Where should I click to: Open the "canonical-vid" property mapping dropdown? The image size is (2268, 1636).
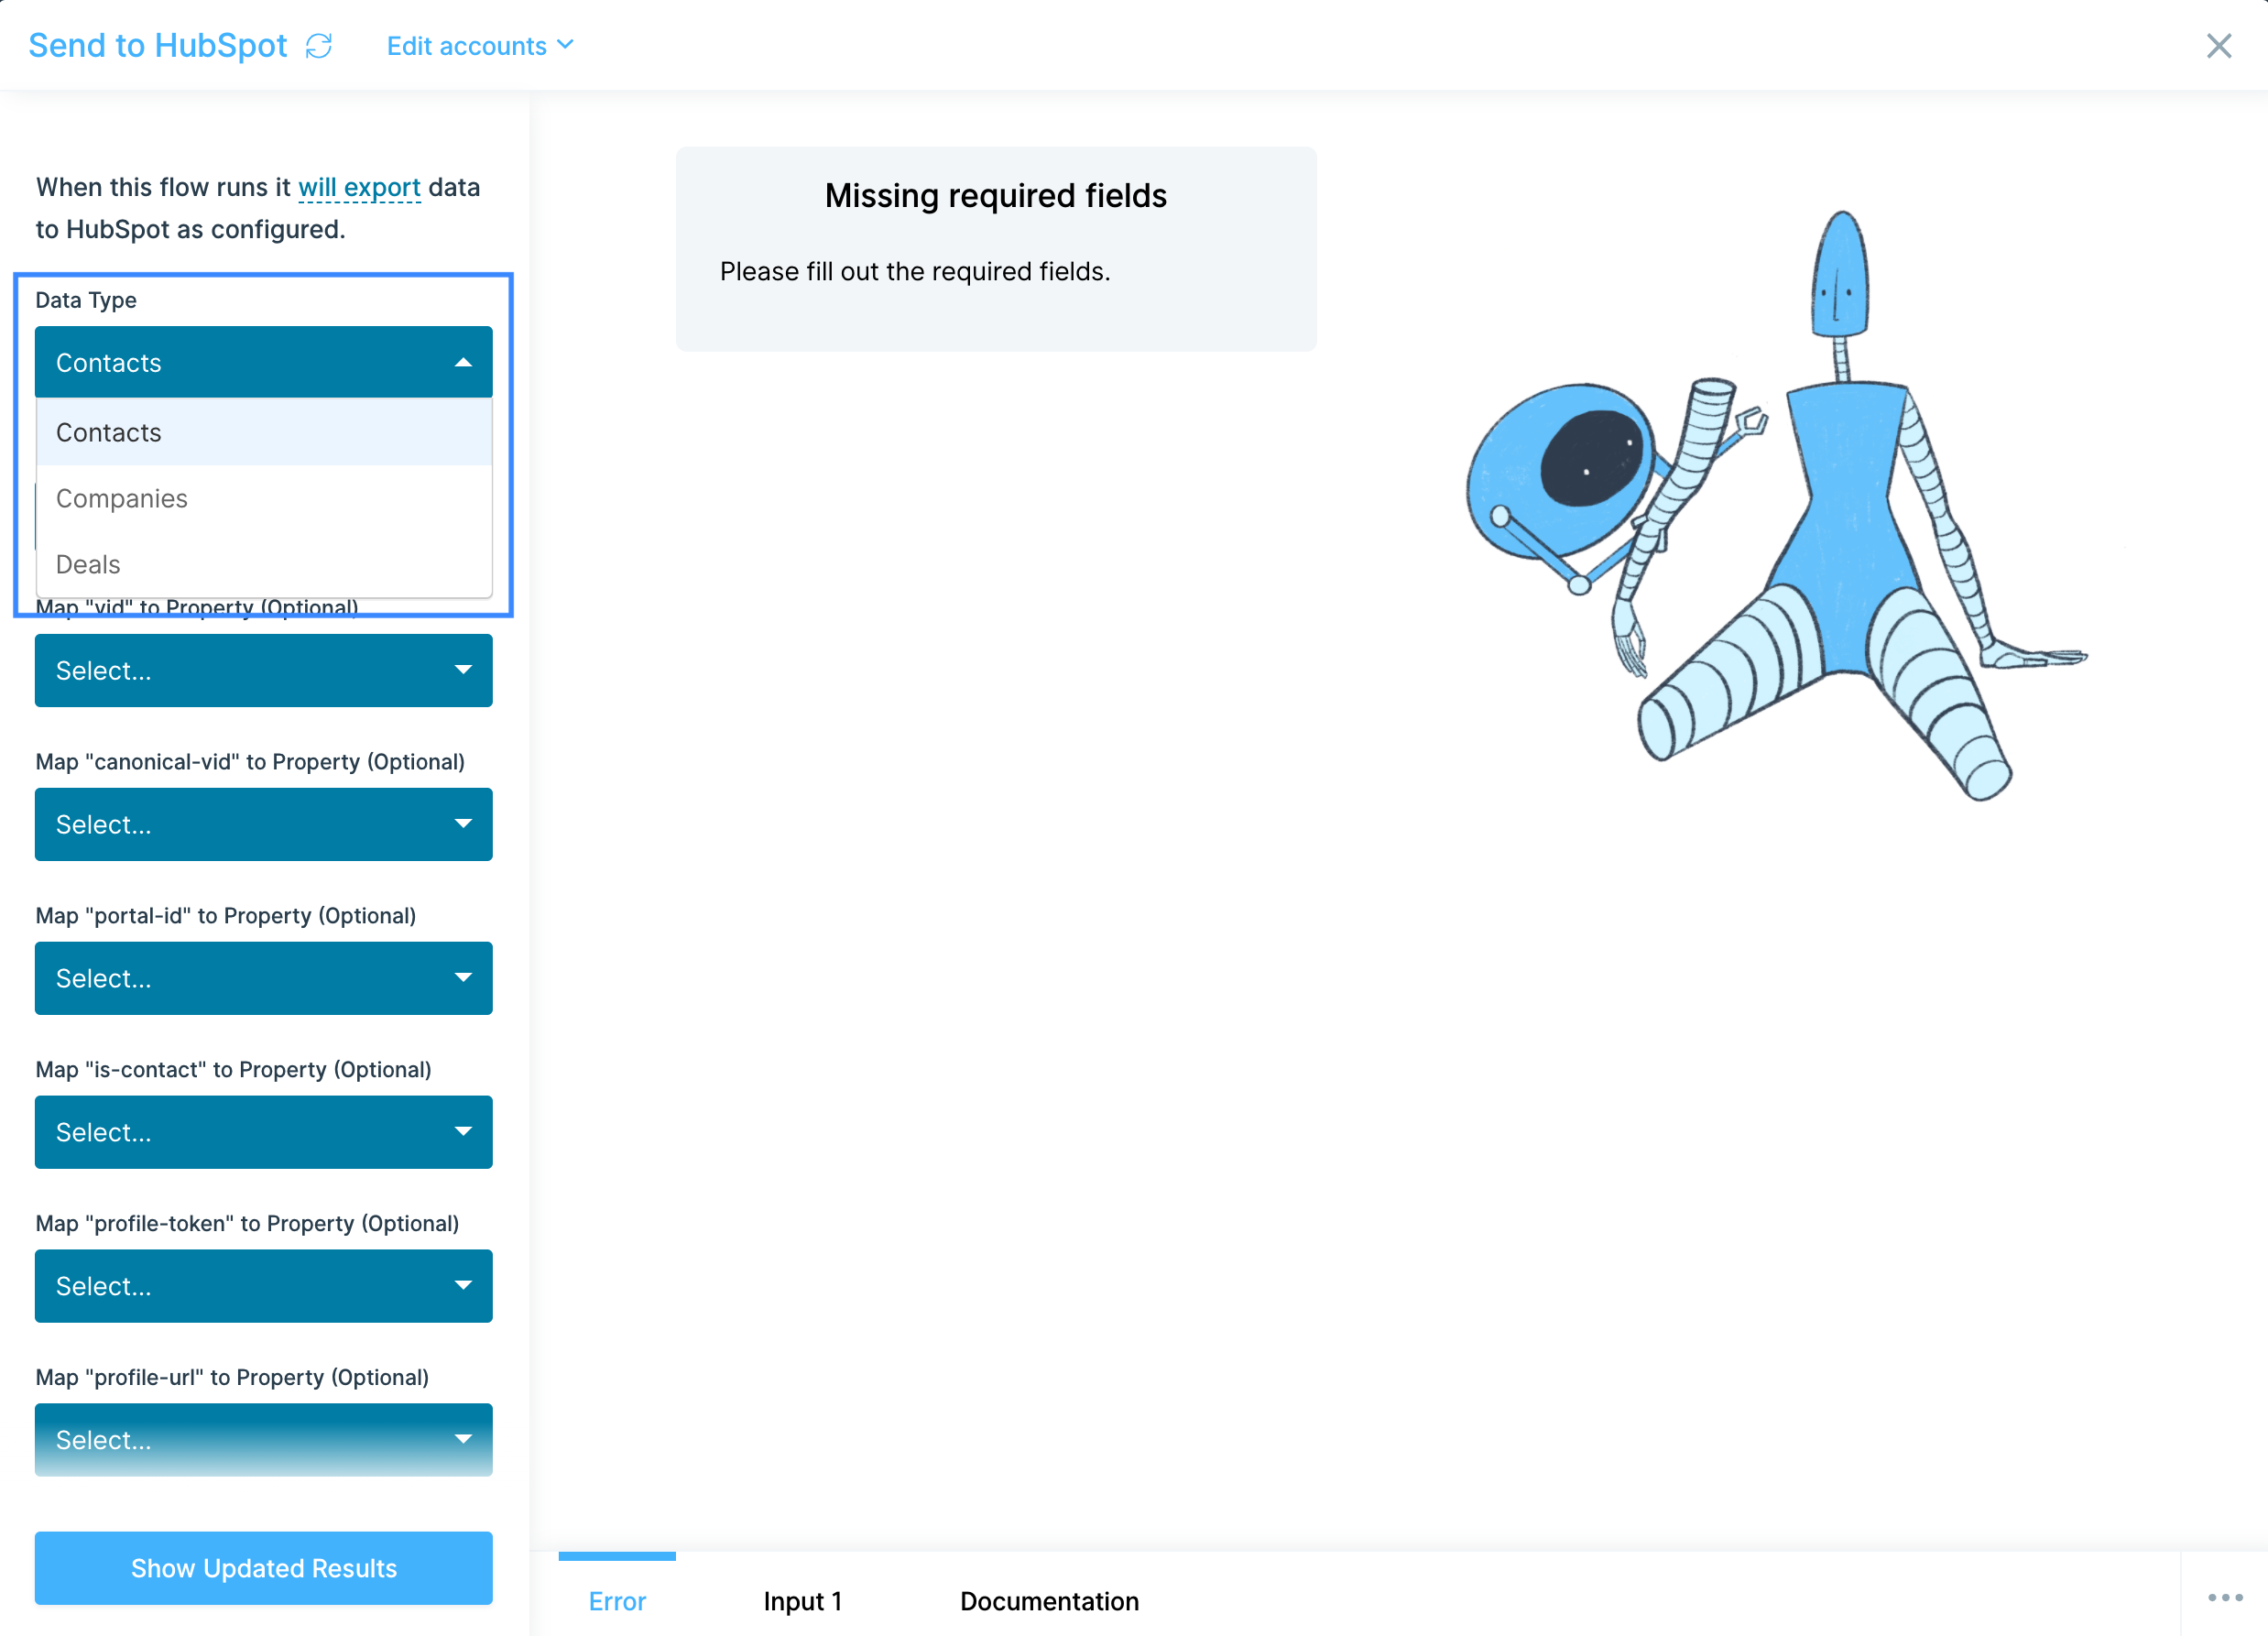point(263,824)
